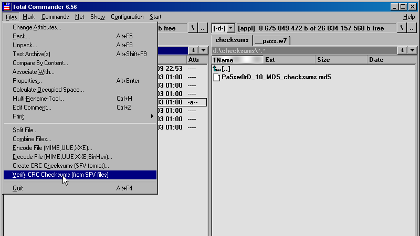Viewport: 420px width, 236px height.
Task: Sort left panel by Attr column
Action: 197,60
